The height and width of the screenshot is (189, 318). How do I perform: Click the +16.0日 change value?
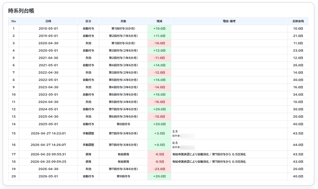click(x=159, y=80)
